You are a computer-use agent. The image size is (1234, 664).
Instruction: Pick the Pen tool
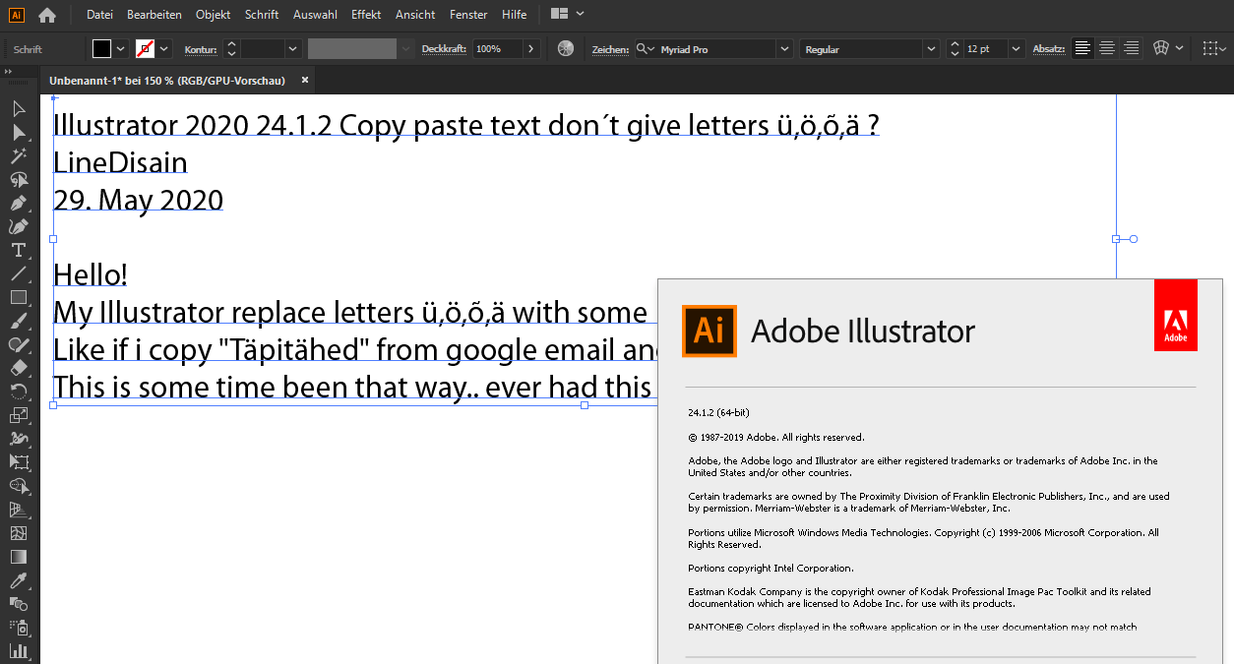point(18,203)
